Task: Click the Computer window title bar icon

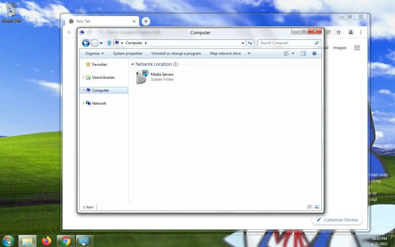Action: pyautogui.click(x=82, y=32)
